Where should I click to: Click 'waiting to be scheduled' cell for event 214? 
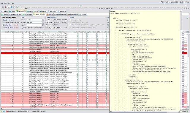click(x=40, y=44)
